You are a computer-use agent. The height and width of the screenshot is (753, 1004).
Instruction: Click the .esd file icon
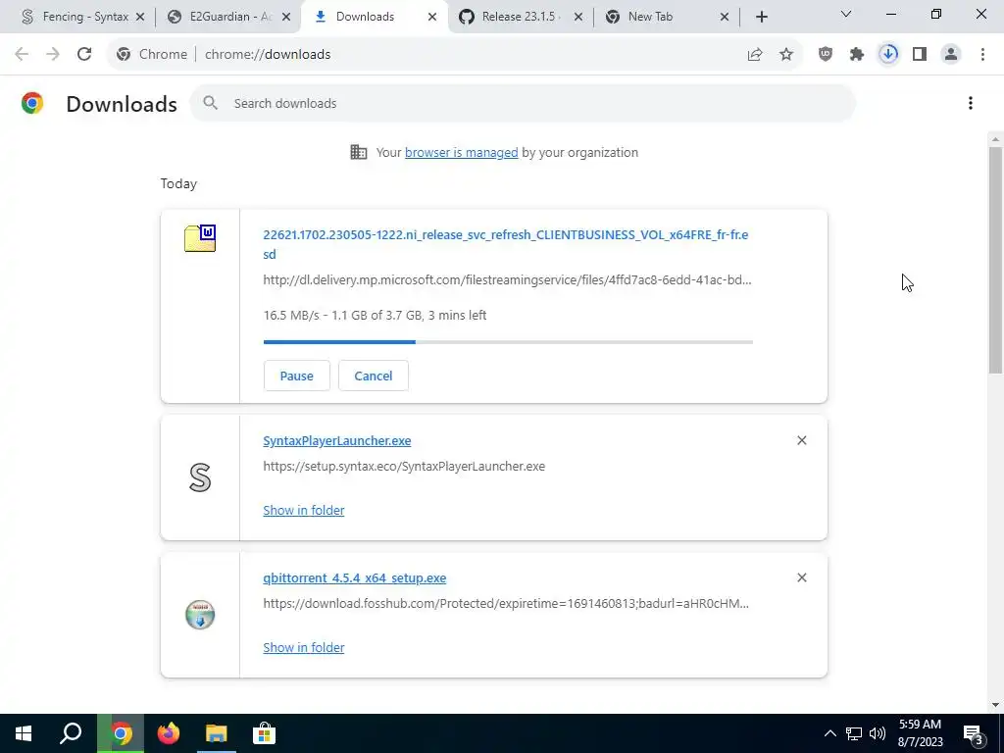[200, 238]
